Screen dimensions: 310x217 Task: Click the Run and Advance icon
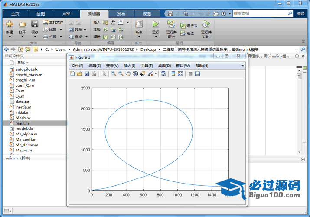click(x=171, y=24)
